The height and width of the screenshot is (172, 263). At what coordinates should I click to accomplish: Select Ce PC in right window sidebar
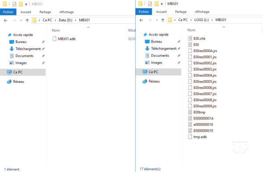(x=158, y=72)
